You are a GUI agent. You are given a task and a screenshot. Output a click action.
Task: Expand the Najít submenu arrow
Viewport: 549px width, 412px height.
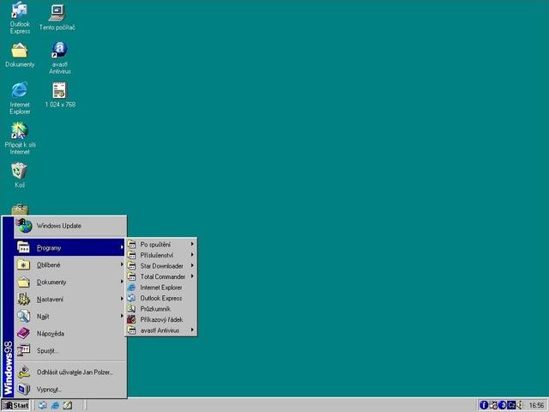(122, 316)
